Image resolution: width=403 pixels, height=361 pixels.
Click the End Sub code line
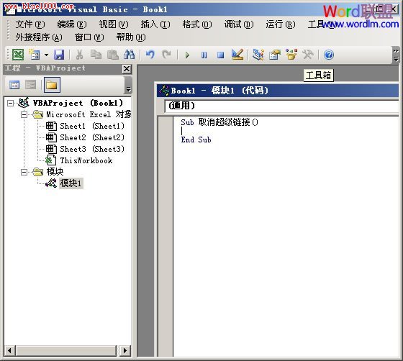tap(196, 140)
